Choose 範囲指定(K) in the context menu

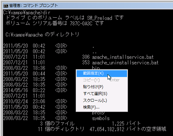pos(102,73)
